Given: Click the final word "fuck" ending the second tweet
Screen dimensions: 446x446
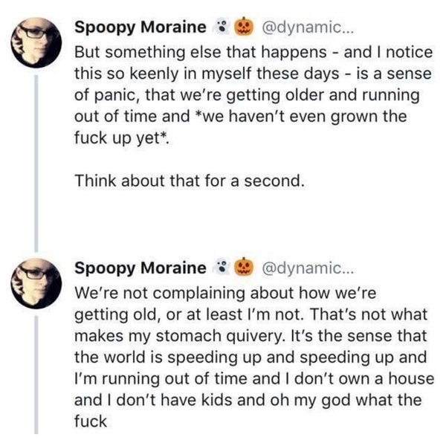Looking at the screenshot, I should click(x=92, y=421).
